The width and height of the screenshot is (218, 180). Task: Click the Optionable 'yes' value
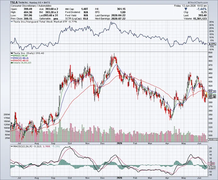[55, 19]
